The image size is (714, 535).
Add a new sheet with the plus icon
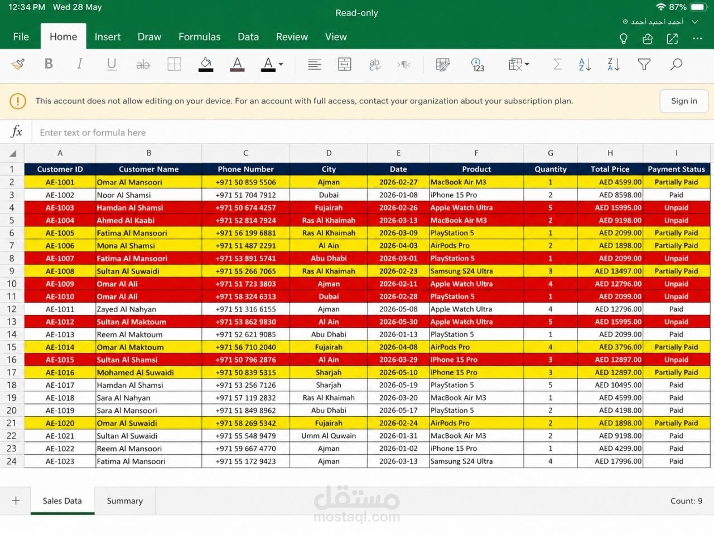click(16, 500)
